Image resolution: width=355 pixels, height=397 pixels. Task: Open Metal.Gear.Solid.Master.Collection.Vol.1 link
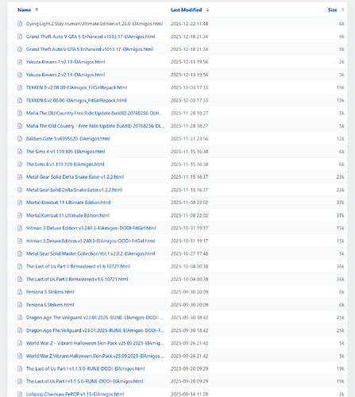pos(91,253)
